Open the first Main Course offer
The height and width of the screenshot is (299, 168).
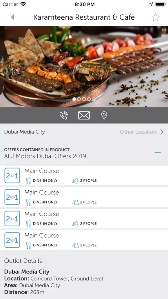pos(84,176)
